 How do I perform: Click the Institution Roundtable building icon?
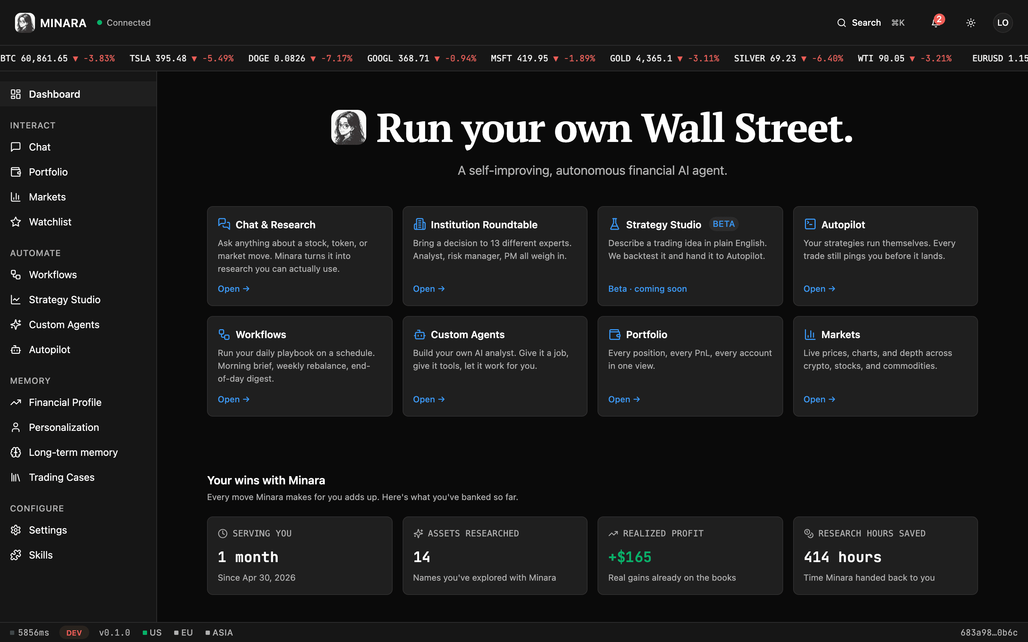coord(419,224)
